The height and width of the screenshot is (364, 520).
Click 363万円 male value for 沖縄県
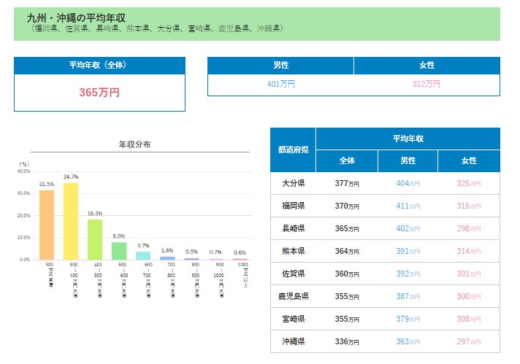pyautogui.click(x=408, y=341)
